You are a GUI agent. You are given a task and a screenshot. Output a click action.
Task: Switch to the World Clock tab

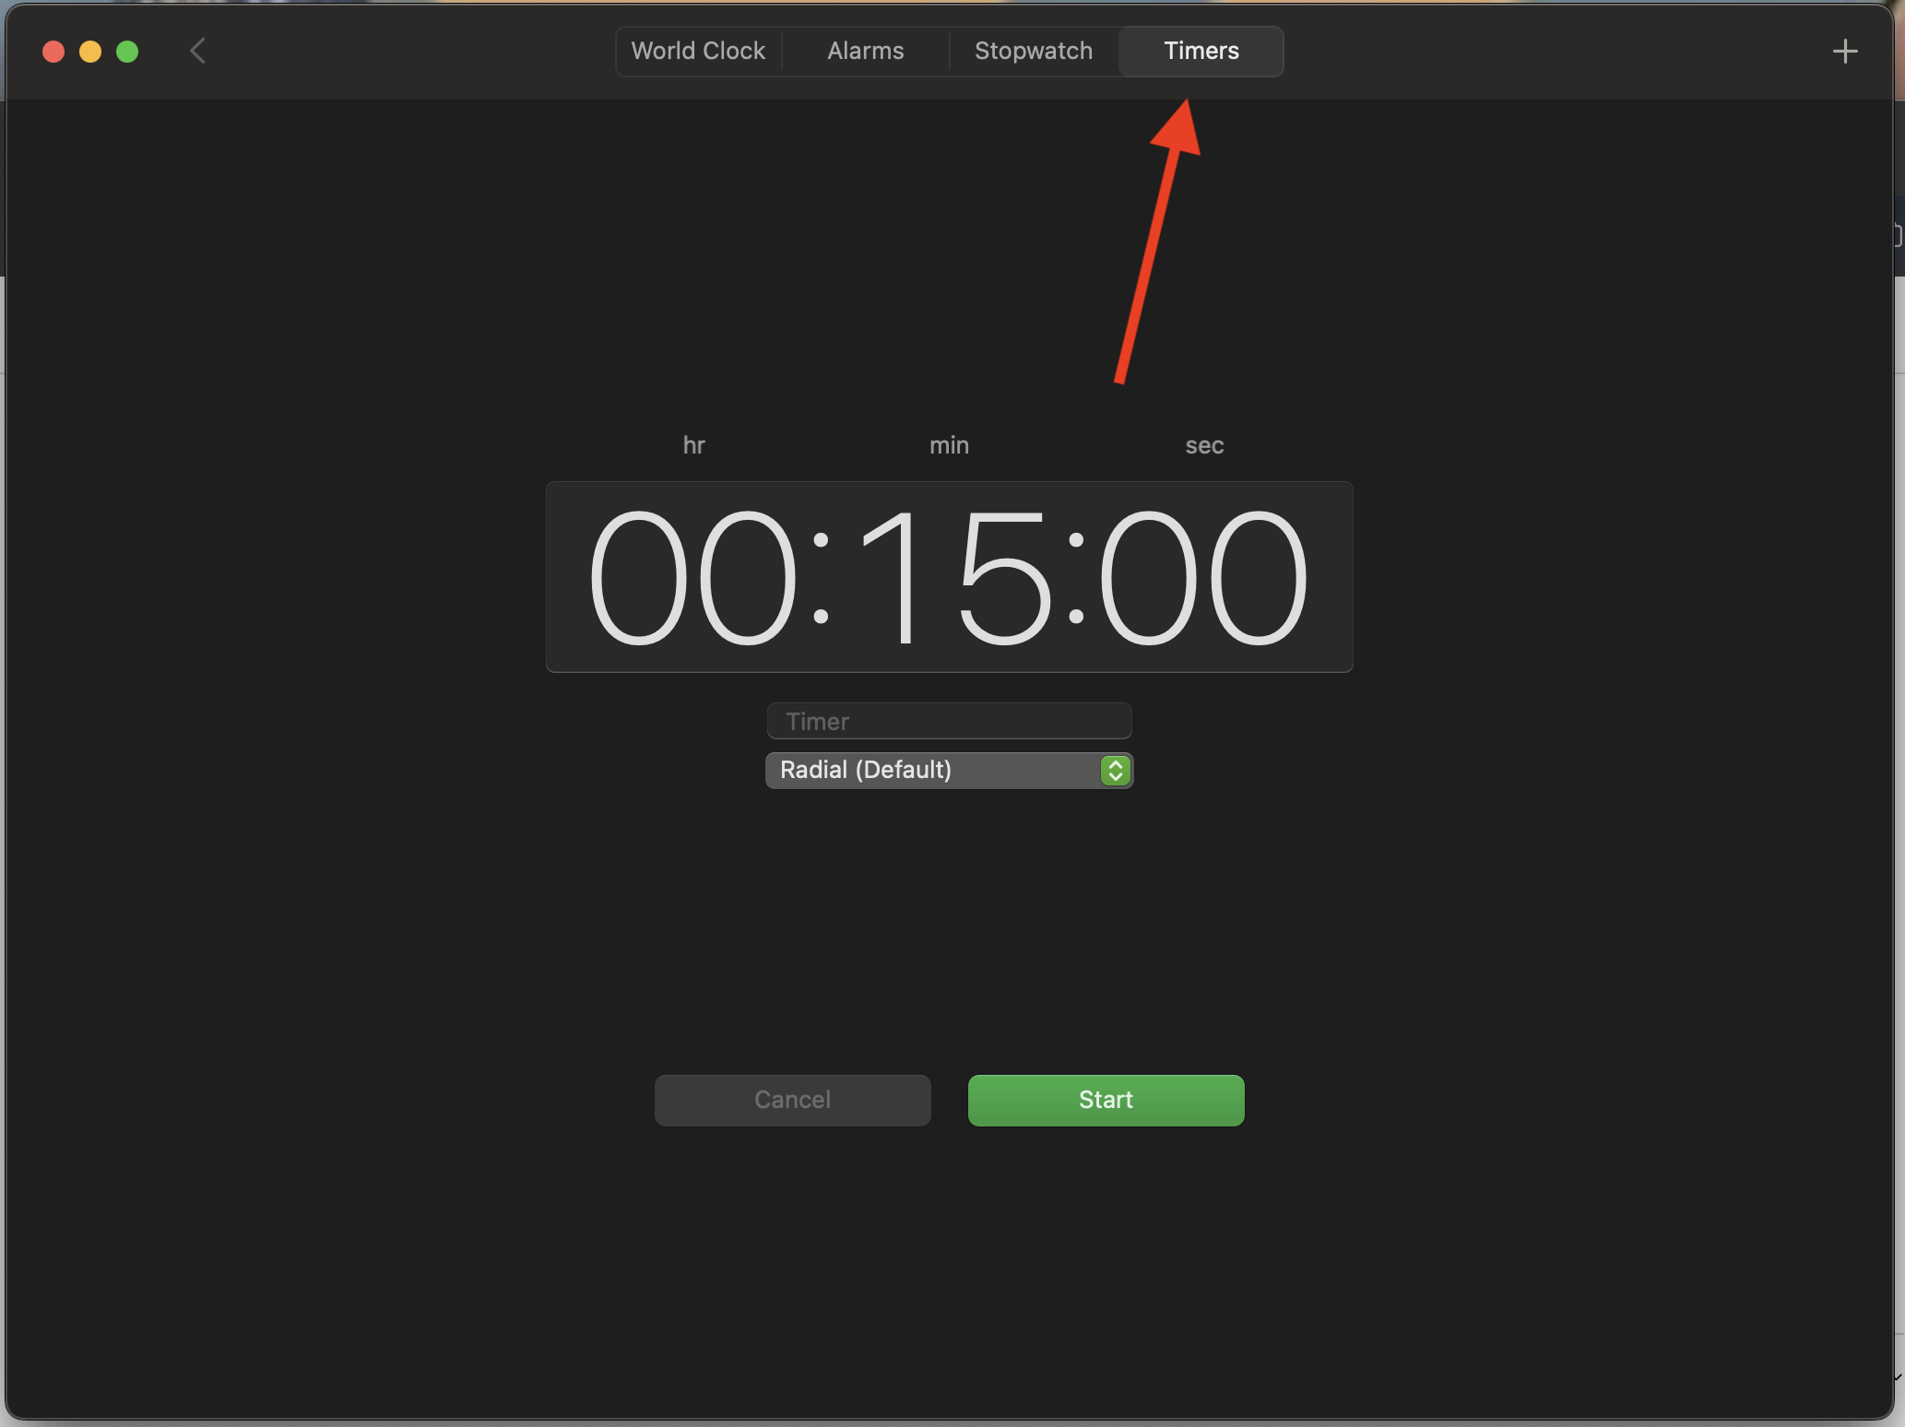pos(698,51)
